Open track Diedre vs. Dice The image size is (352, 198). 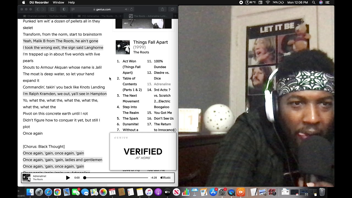click(161, 75)
